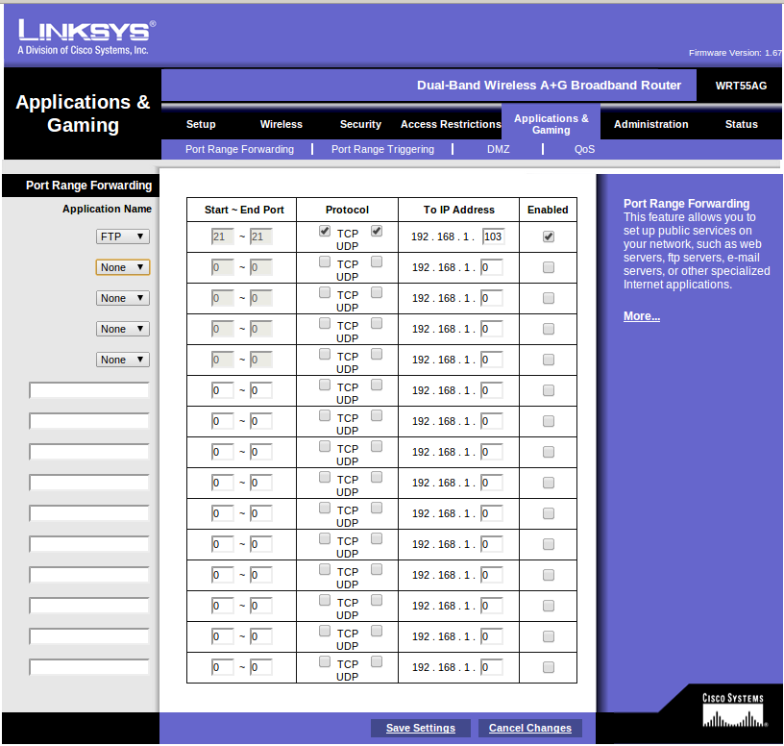Click the second row IP address last octet field
The image size is (784, 746).
click(492, 267)
